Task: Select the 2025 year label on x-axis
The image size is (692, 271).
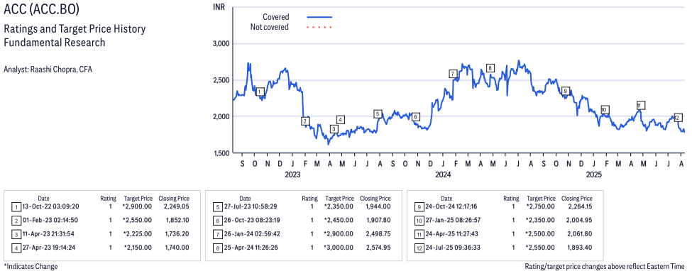Action: click(x=594, y=175)
